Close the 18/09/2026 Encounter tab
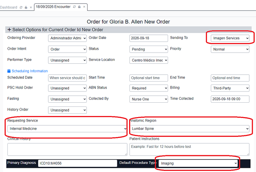The height and width of the screenshot is (172, 256). 84,7
